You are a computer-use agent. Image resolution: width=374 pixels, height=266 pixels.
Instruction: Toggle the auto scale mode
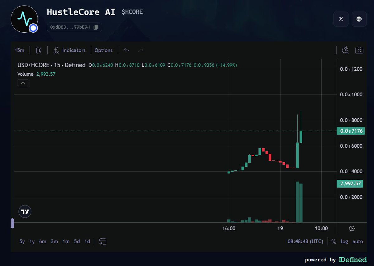[357, 241]
